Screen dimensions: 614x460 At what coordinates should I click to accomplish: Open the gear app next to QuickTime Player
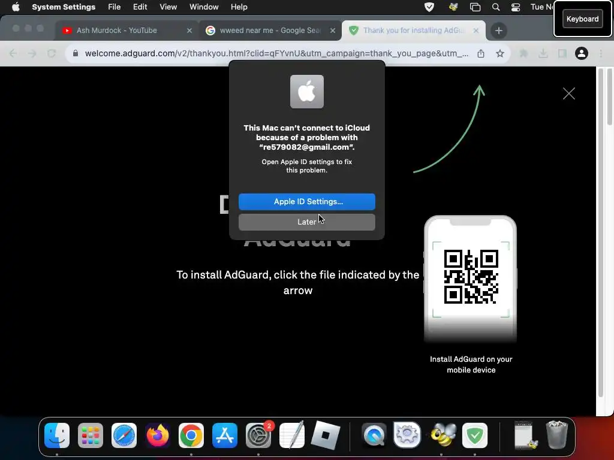coord(407,435)
